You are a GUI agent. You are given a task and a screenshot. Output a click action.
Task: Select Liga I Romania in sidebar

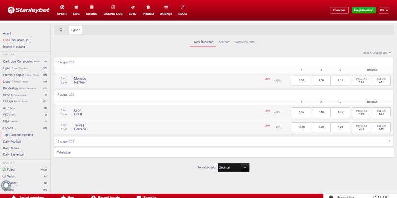click(25, 68)
